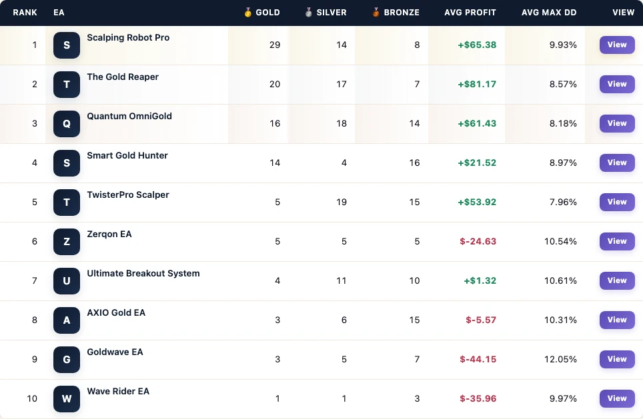The width and height of the screenshot is (643, 419).
Task: Open View for Goldwave EA
Action: (617, 359)
